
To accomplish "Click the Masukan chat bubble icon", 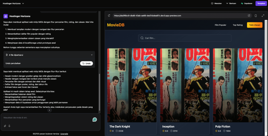I will [x=212, y=3].
